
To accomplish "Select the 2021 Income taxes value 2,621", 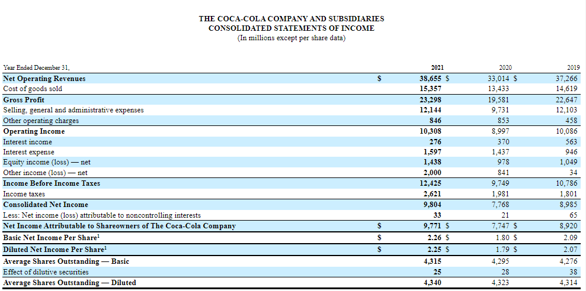I will [432, 194].
